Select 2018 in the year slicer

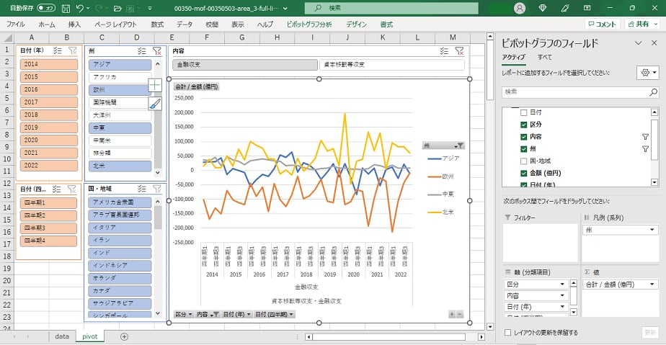pos(48,115)
